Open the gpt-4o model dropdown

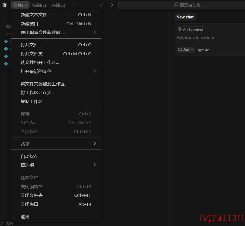[x=205, y=50]
